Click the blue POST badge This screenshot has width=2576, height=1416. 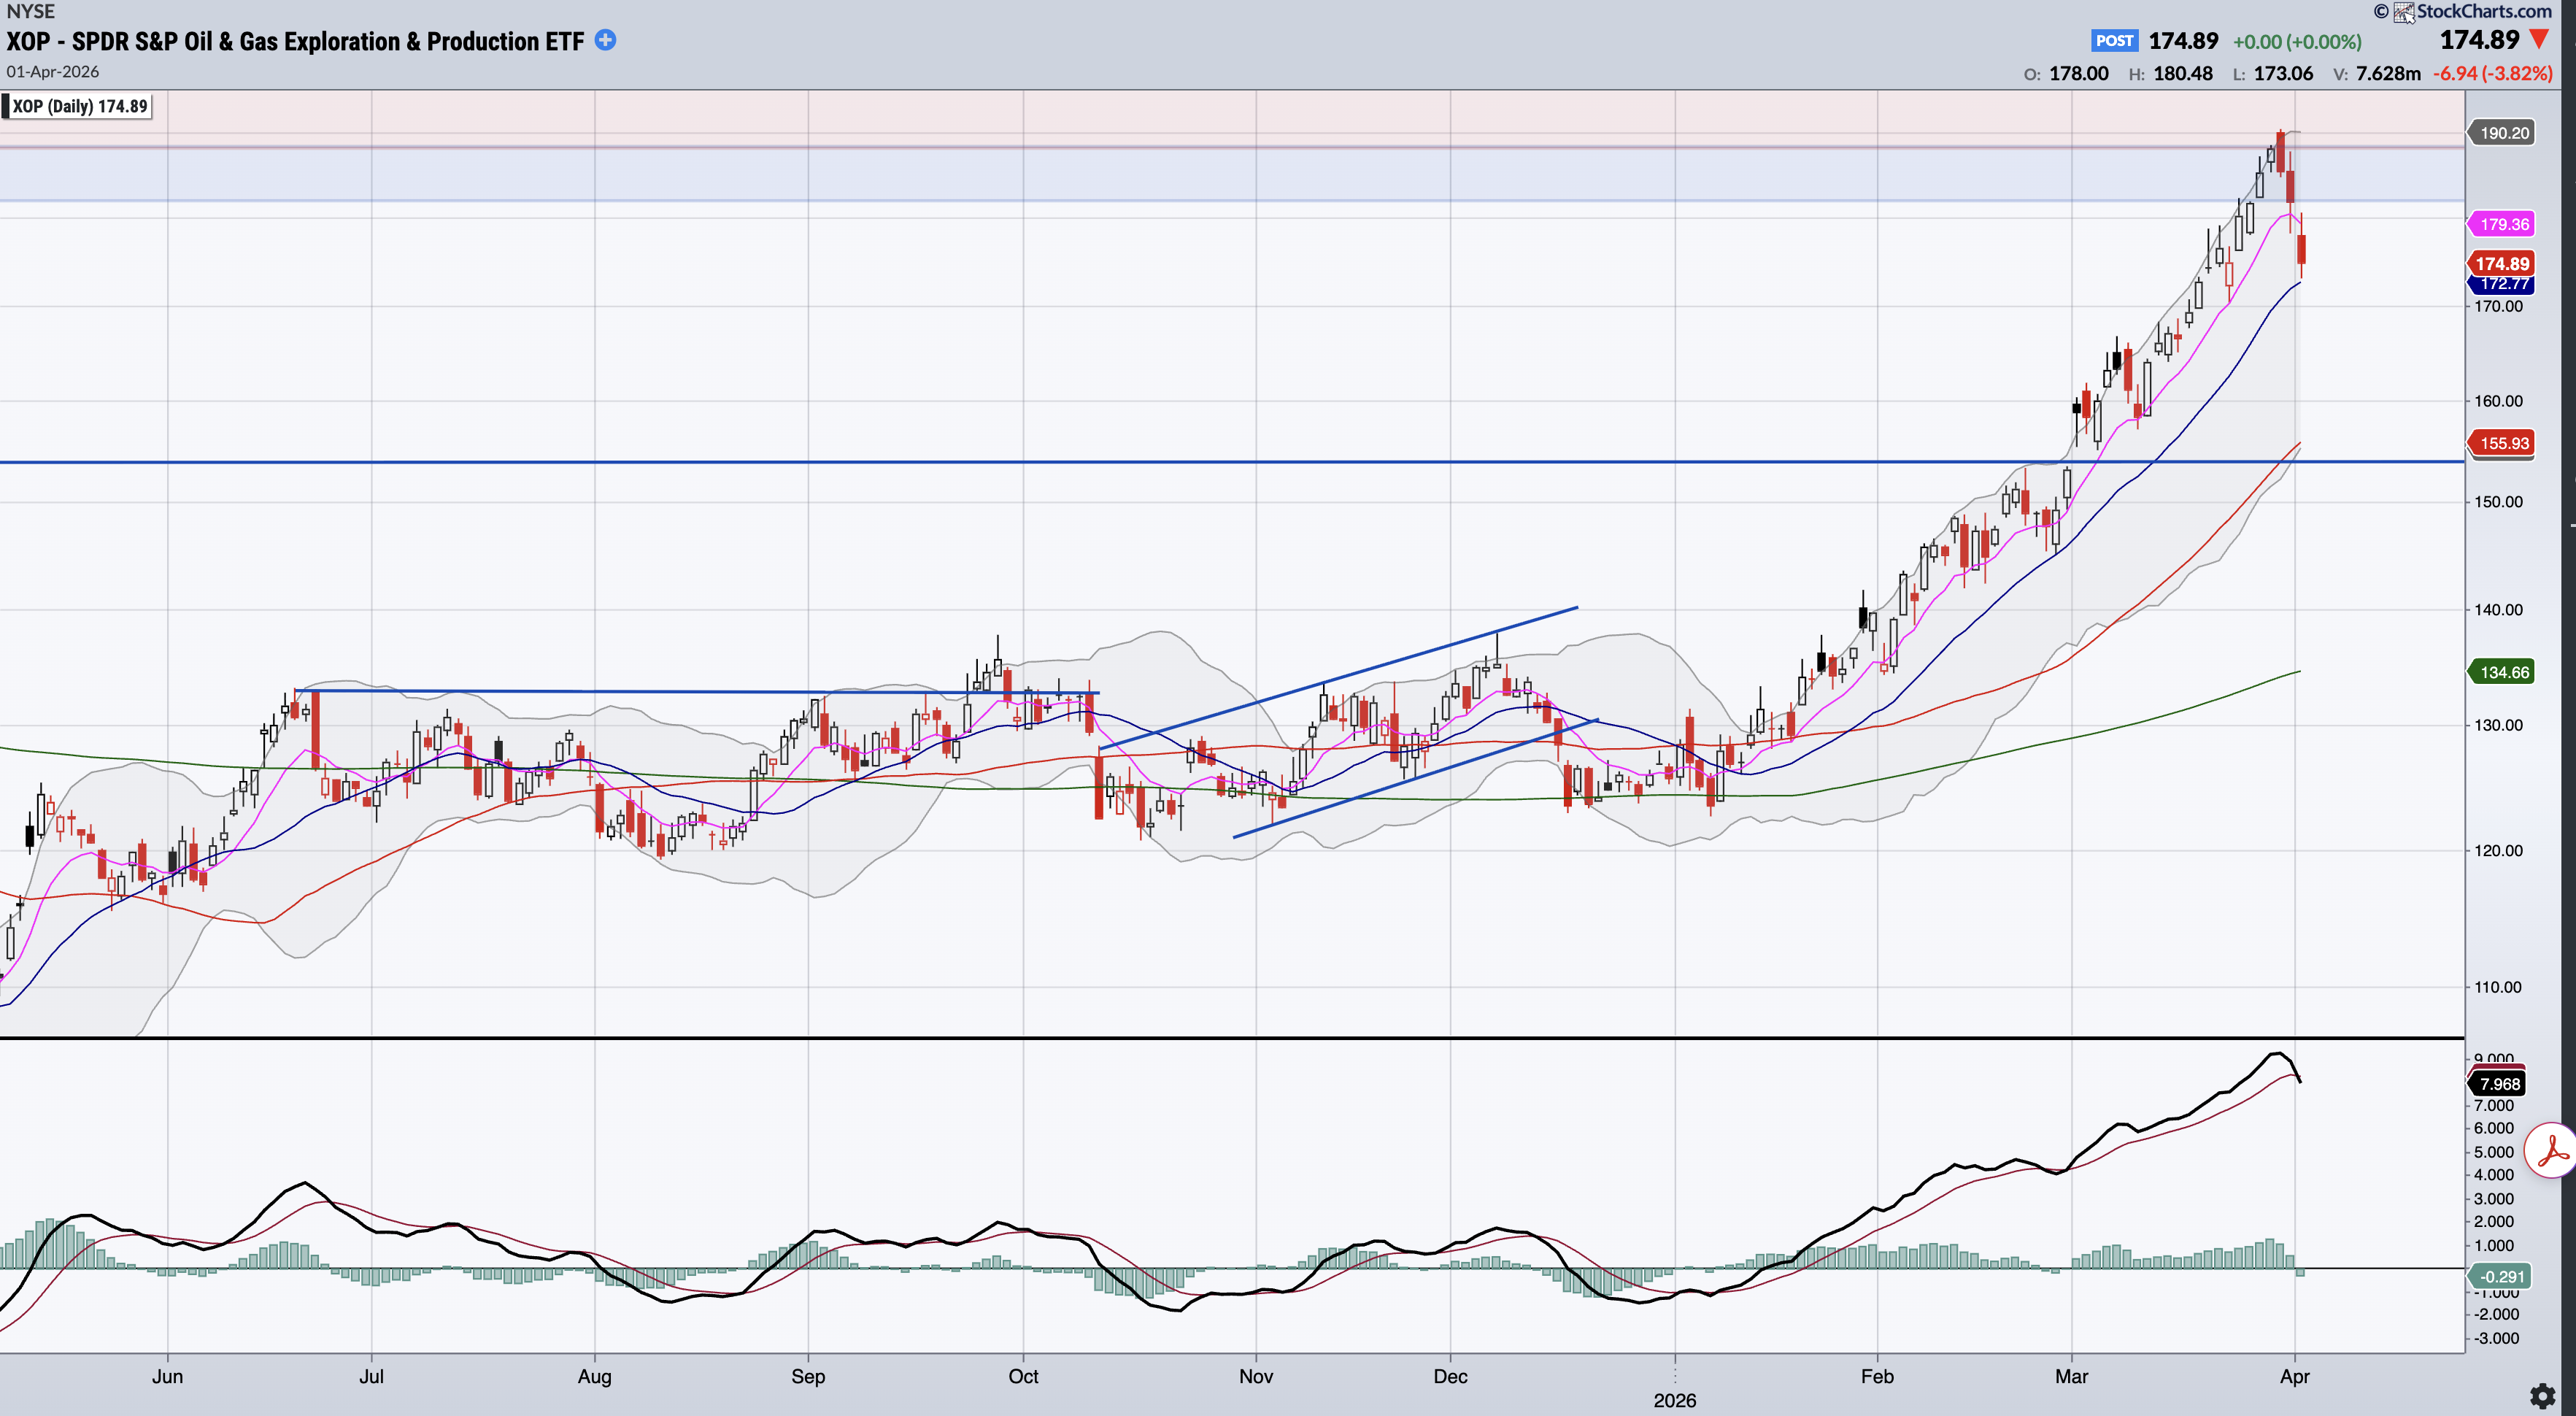tap(2114, 41)
